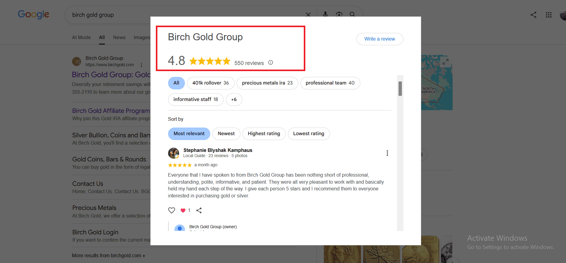Open Stephanie Blyshak Kamphaus's profile picture
The image size is (566, 263).
pos(174,153)
